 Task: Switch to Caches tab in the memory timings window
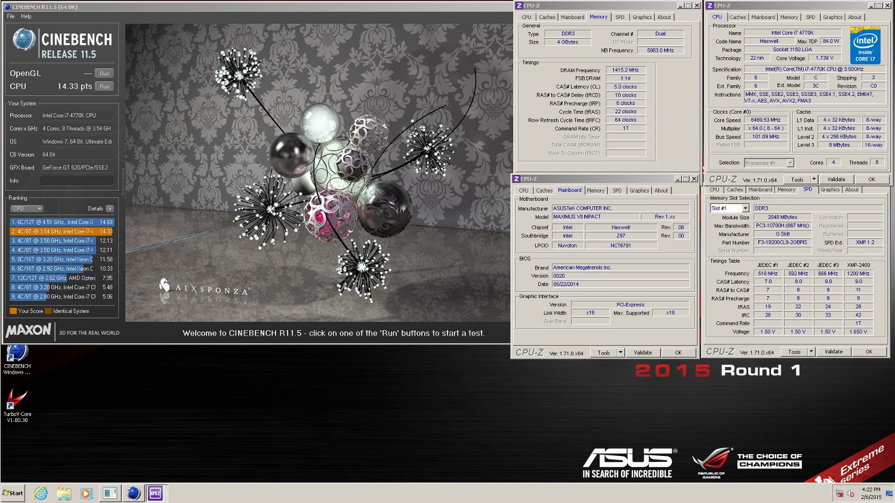click(547, 17)
